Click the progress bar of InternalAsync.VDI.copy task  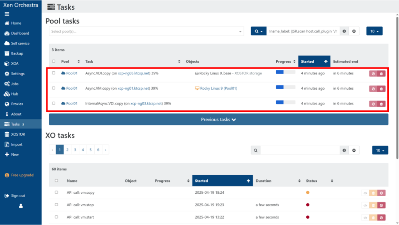point(285,103)
